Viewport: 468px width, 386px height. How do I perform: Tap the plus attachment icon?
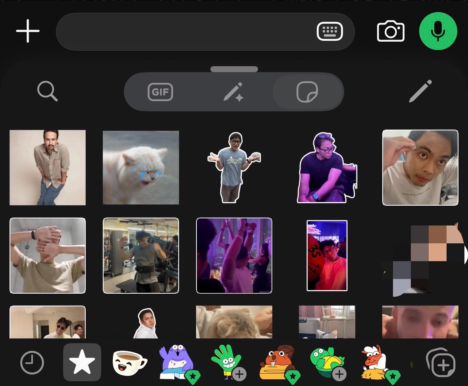coord(28,31)
